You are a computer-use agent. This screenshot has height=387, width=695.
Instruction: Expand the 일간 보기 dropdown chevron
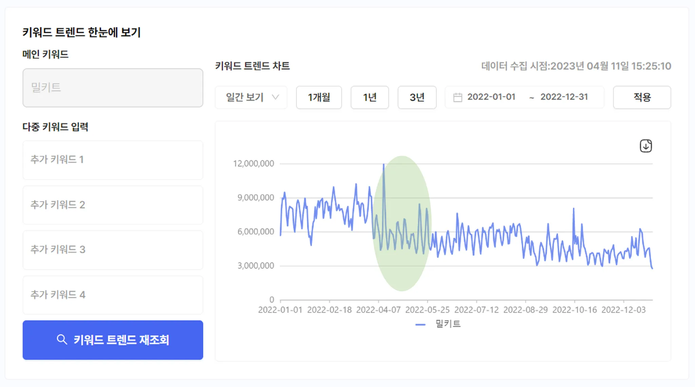pyautogui.click(x=276, y=97)
